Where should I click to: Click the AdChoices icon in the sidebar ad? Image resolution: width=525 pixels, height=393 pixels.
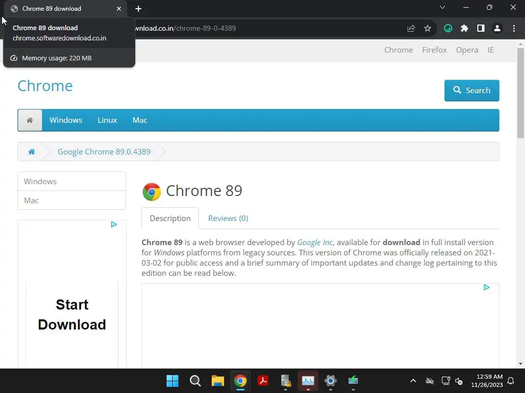(114, 224)
